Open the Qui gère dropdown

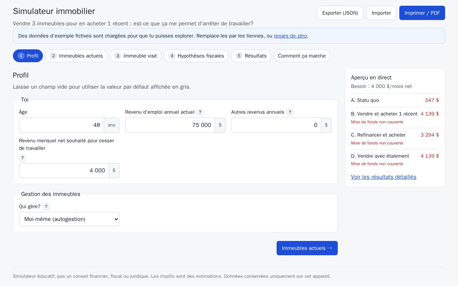[x=69, y=219]
